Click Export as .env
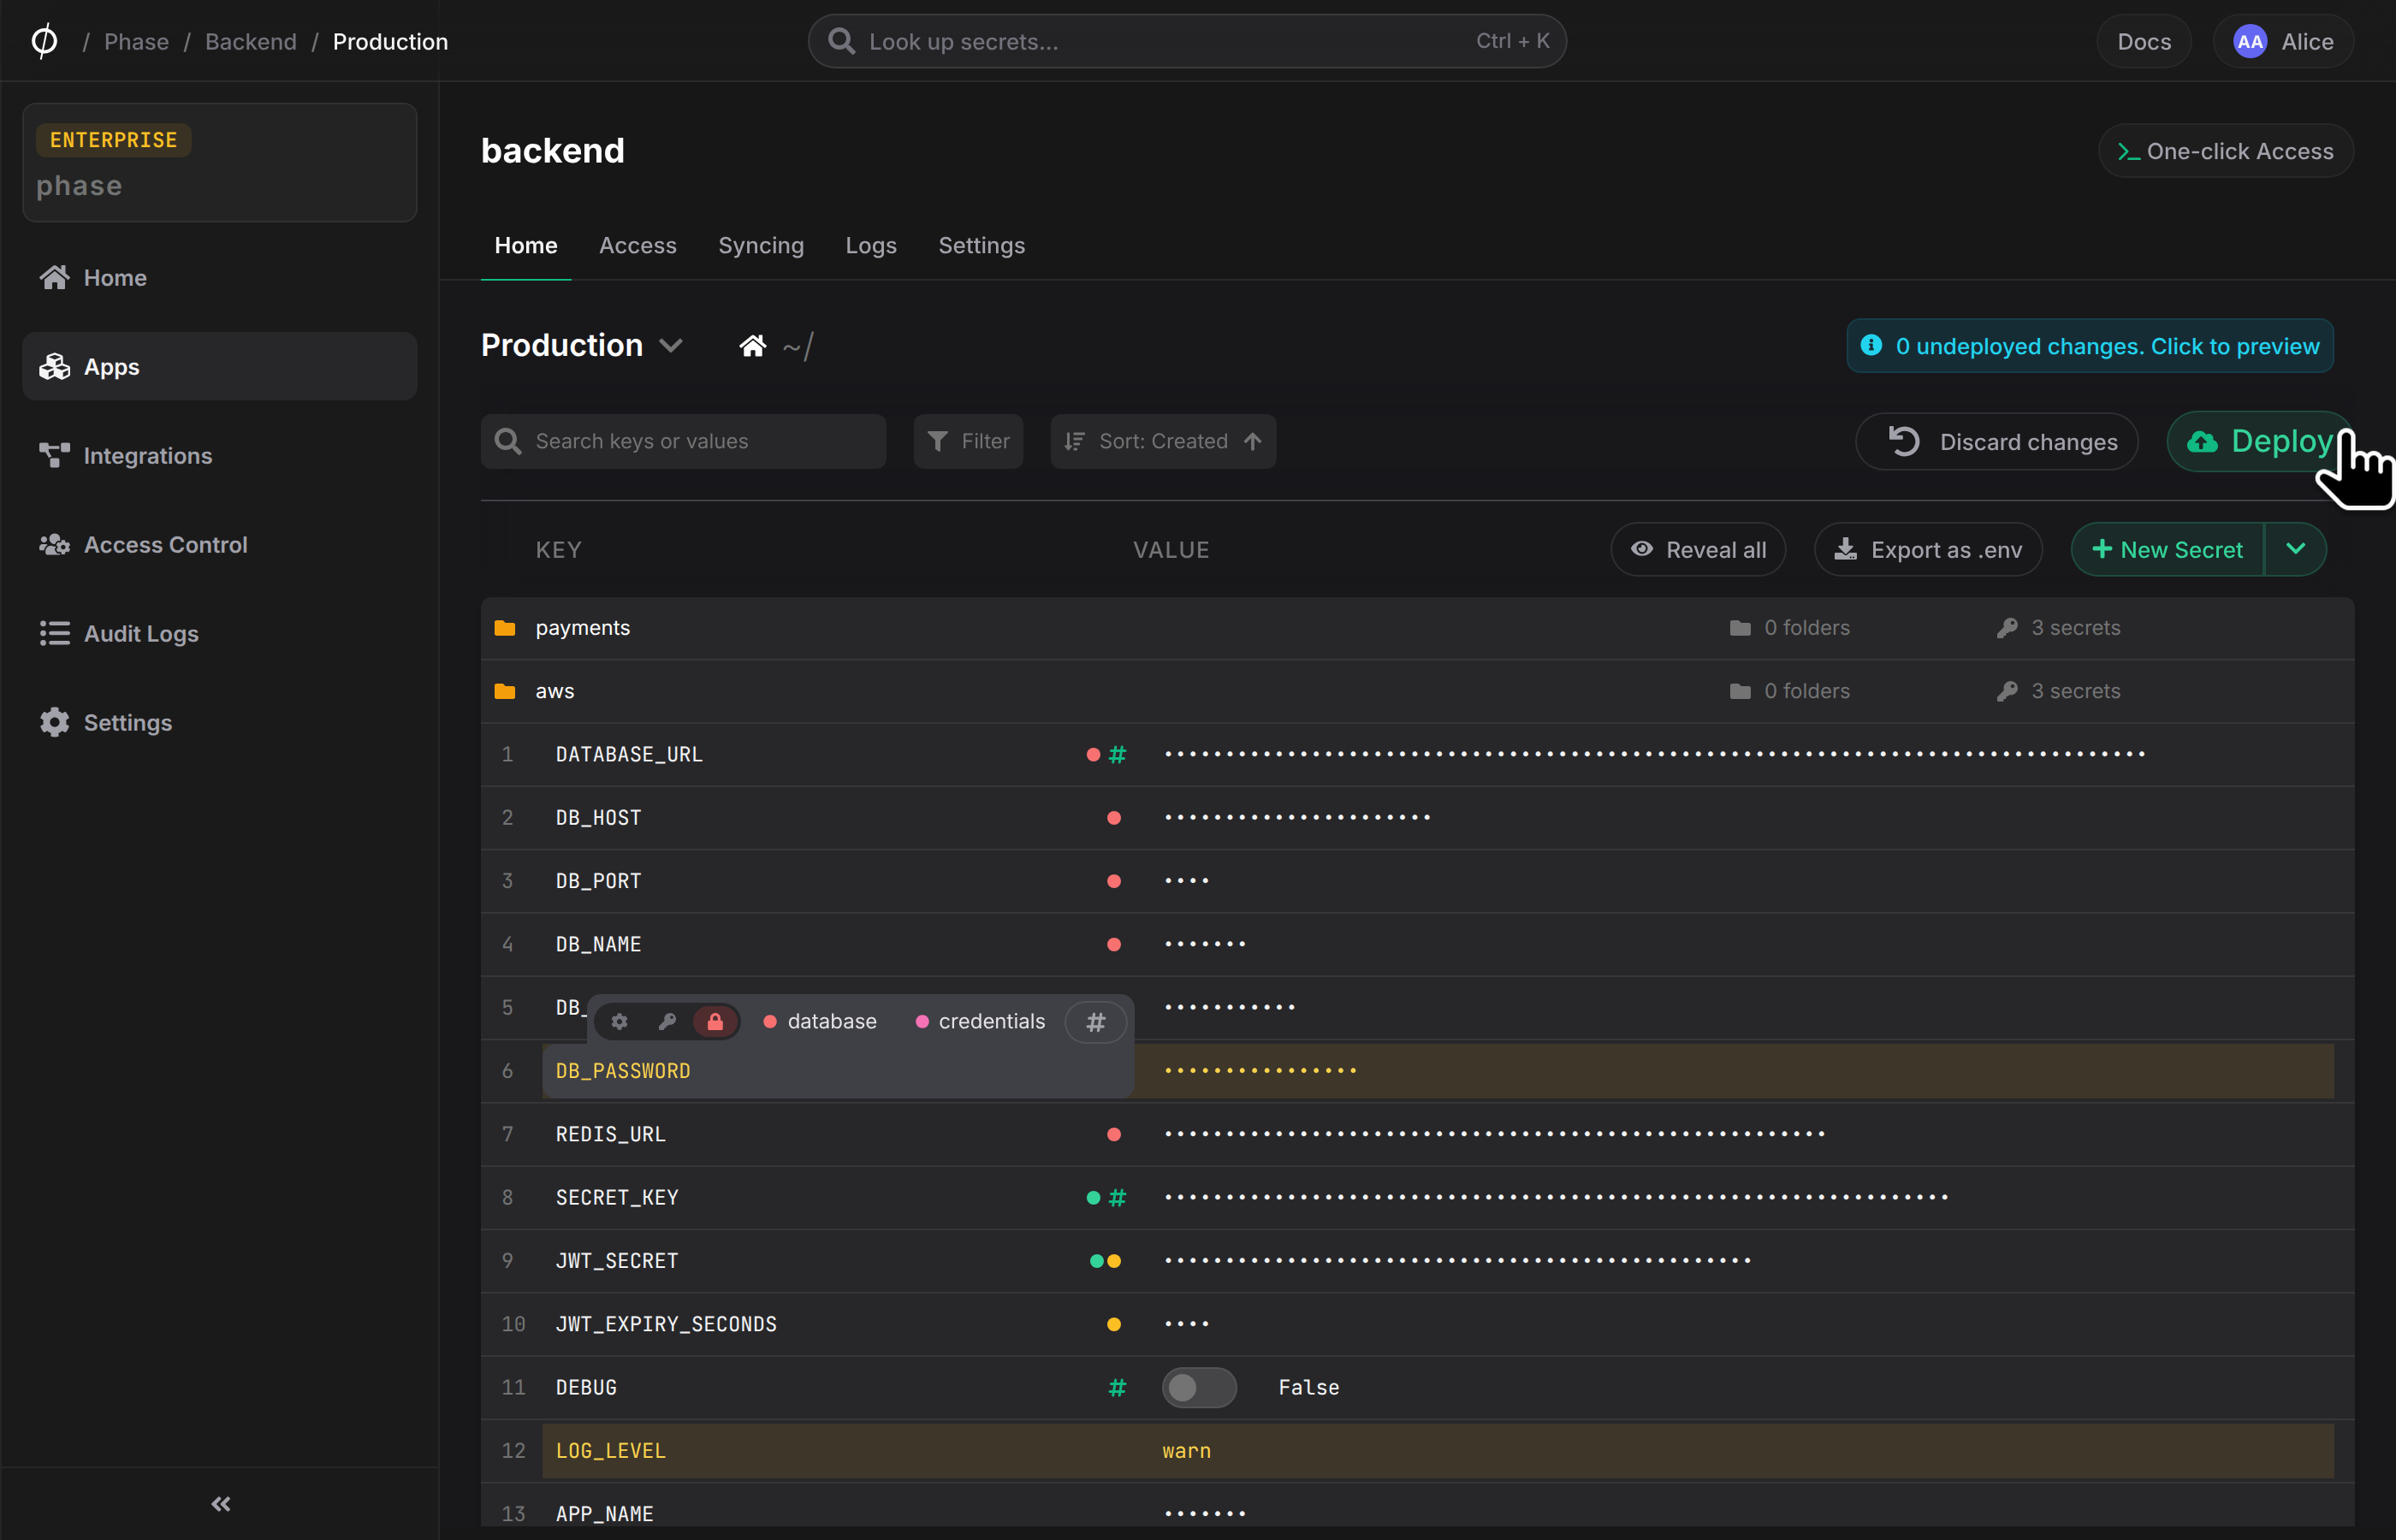The width and height of the screenshot is (2396, 1540). [x=1928, y=550]
